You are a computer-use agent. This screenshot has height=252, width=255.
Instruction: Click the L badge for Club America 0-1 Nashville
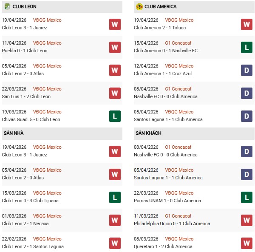pyautogui.click(x=246, y=47)
